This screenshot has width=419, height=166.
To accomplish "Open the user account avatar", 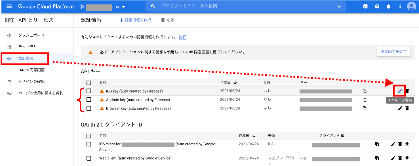I will tap(411, 6).
